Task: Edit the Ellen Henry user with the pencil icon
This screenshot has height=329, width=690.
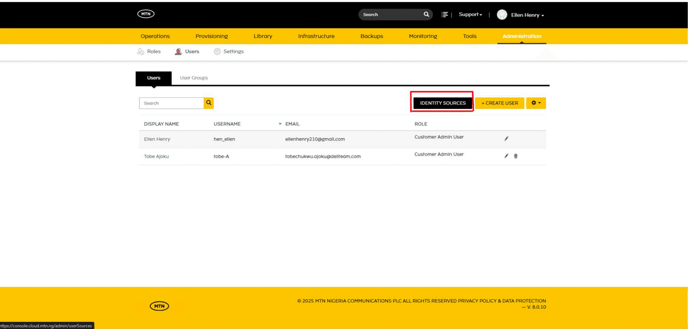Action: 507,139
